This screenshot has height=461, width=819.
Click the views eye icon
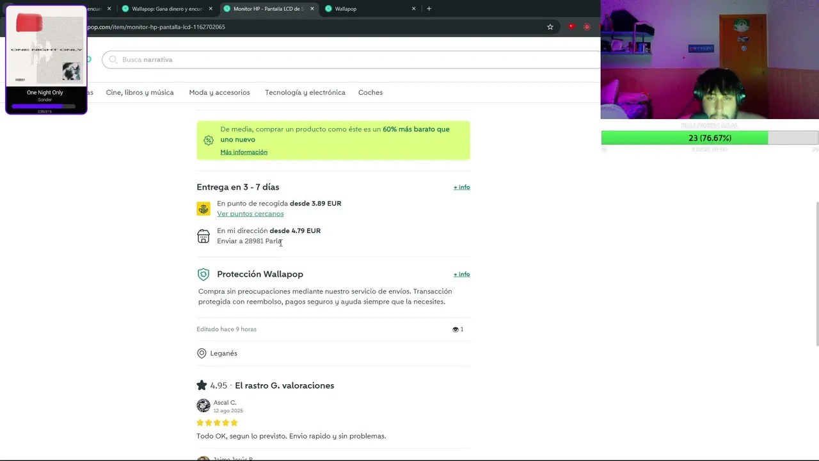tap(456, 329)
